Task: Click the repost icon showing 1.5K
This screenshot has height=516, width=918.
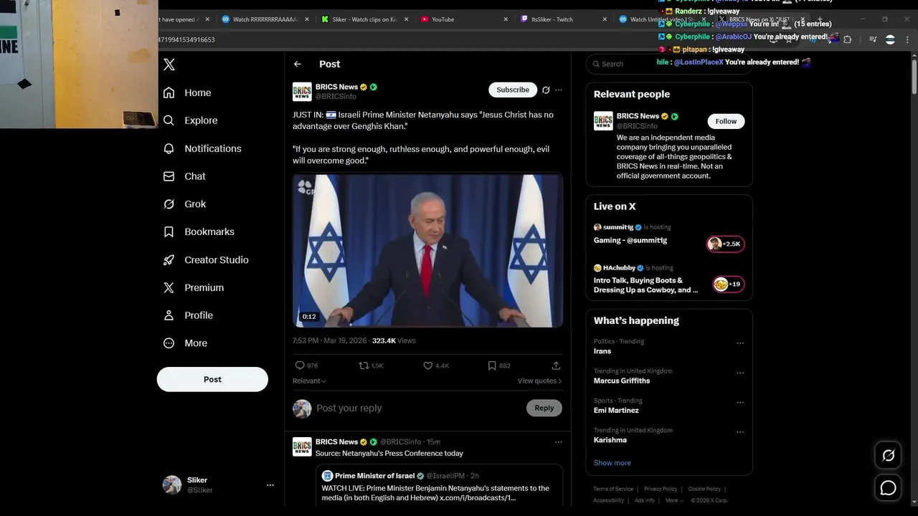Action: pyautogui.click(x=364, y=365)
